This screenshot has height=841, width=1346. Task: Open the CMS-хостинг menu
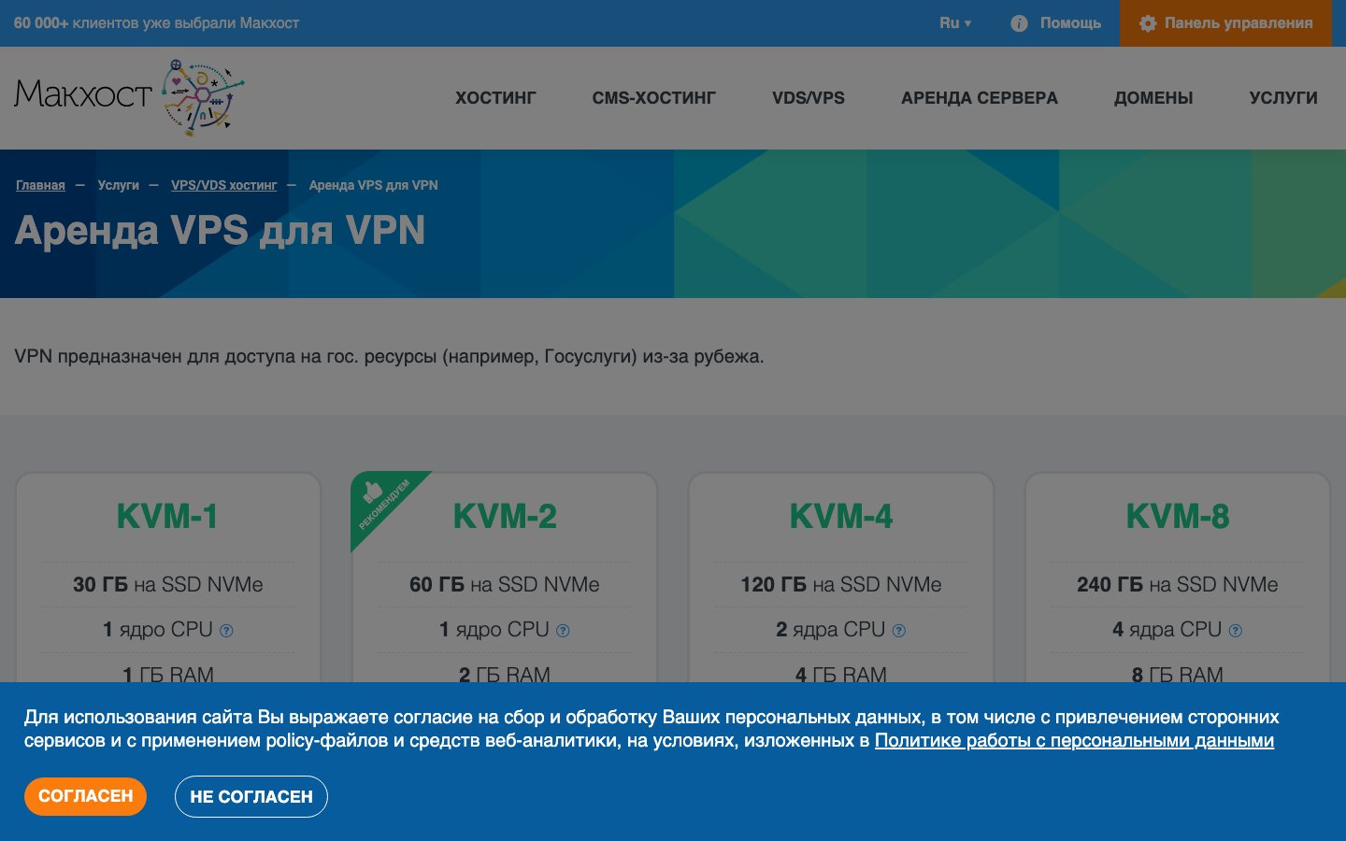click(x=654, y=98)
